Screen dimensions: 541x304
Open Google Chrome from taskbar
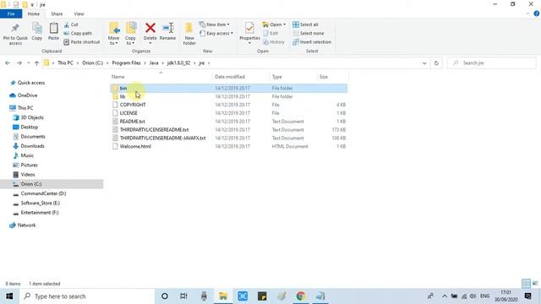[301, 296]
